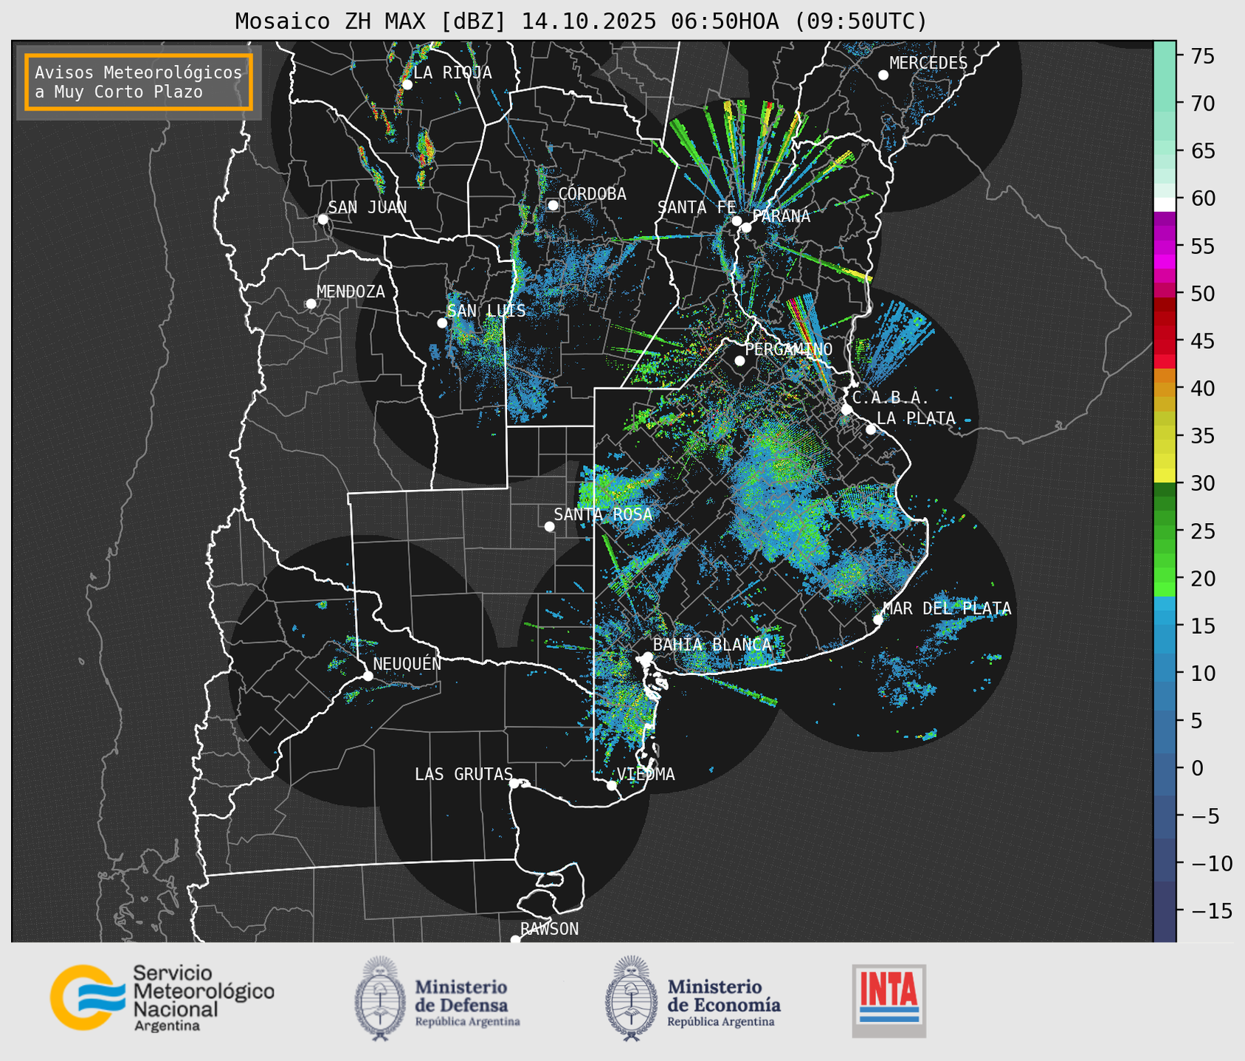The image size is (1245, 1061).
Task: Click the Ministerio de Economía logo
Action: pos(693,998)
